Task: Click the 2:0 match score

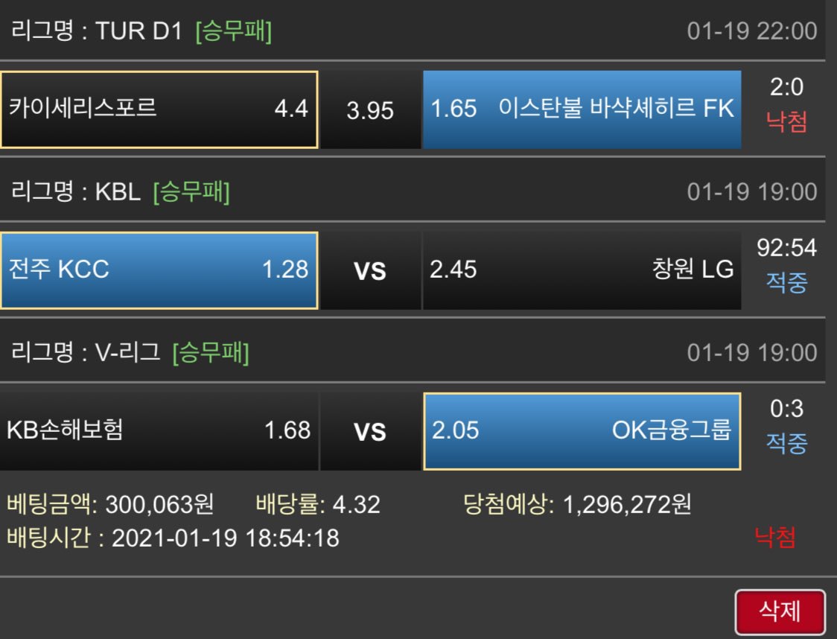Action: click(x=786, y=89)
